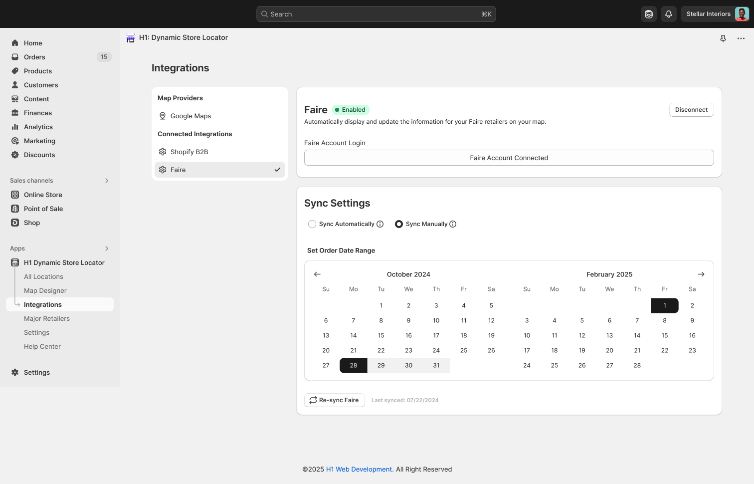Click the Stellar Interiors profile avatar
This screenshot has height=484, width=754.
(x=742, y=14)
